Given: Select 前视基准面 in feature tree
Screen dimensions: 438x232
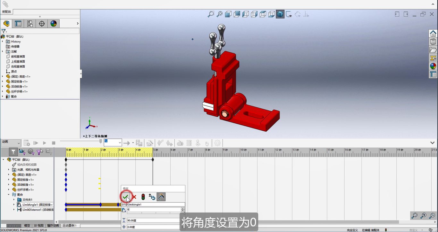Looking at the screenshot, I should pyautogui.click(x=18, y=57).
